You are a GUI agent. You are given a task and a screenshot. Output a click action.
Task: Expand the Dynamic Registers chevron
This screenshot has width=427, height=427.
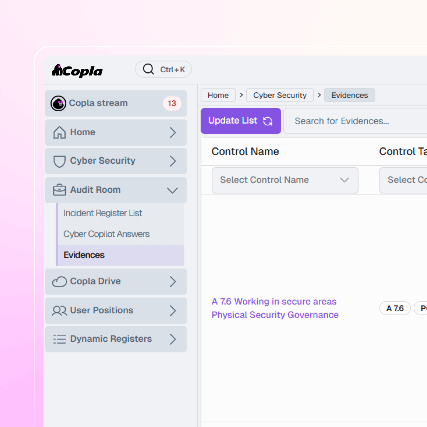click(x=173, y=339)
